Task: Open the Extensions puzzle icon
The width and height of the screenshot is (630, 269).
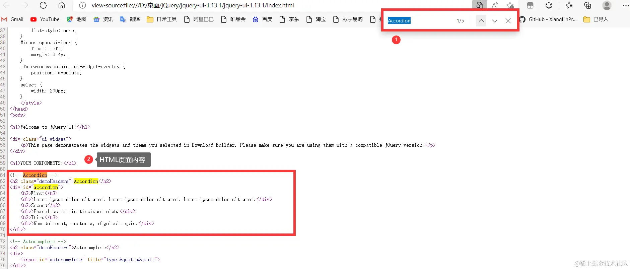Action: [549, 5]
